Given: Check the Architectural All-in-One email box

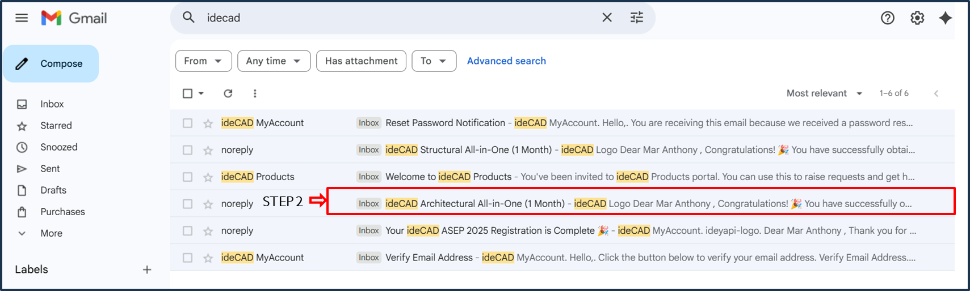Looking at the screenshot, I should 188,204.
